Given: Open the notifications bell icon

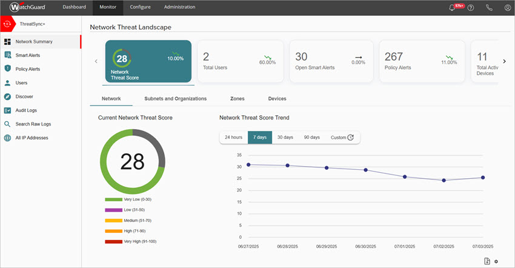Looking at the screenshot, I should click(452, 8).
